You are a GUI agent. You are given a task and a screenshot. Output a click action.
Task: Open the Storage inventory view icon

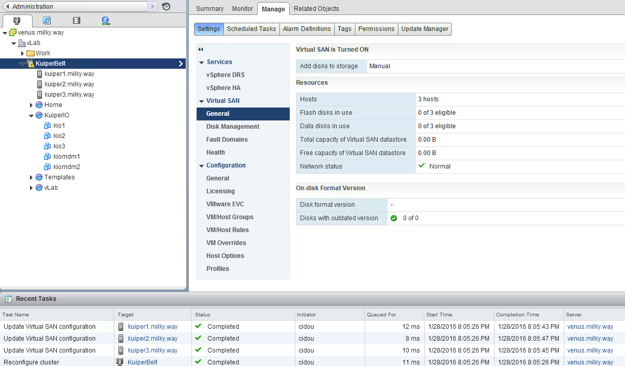77,21
